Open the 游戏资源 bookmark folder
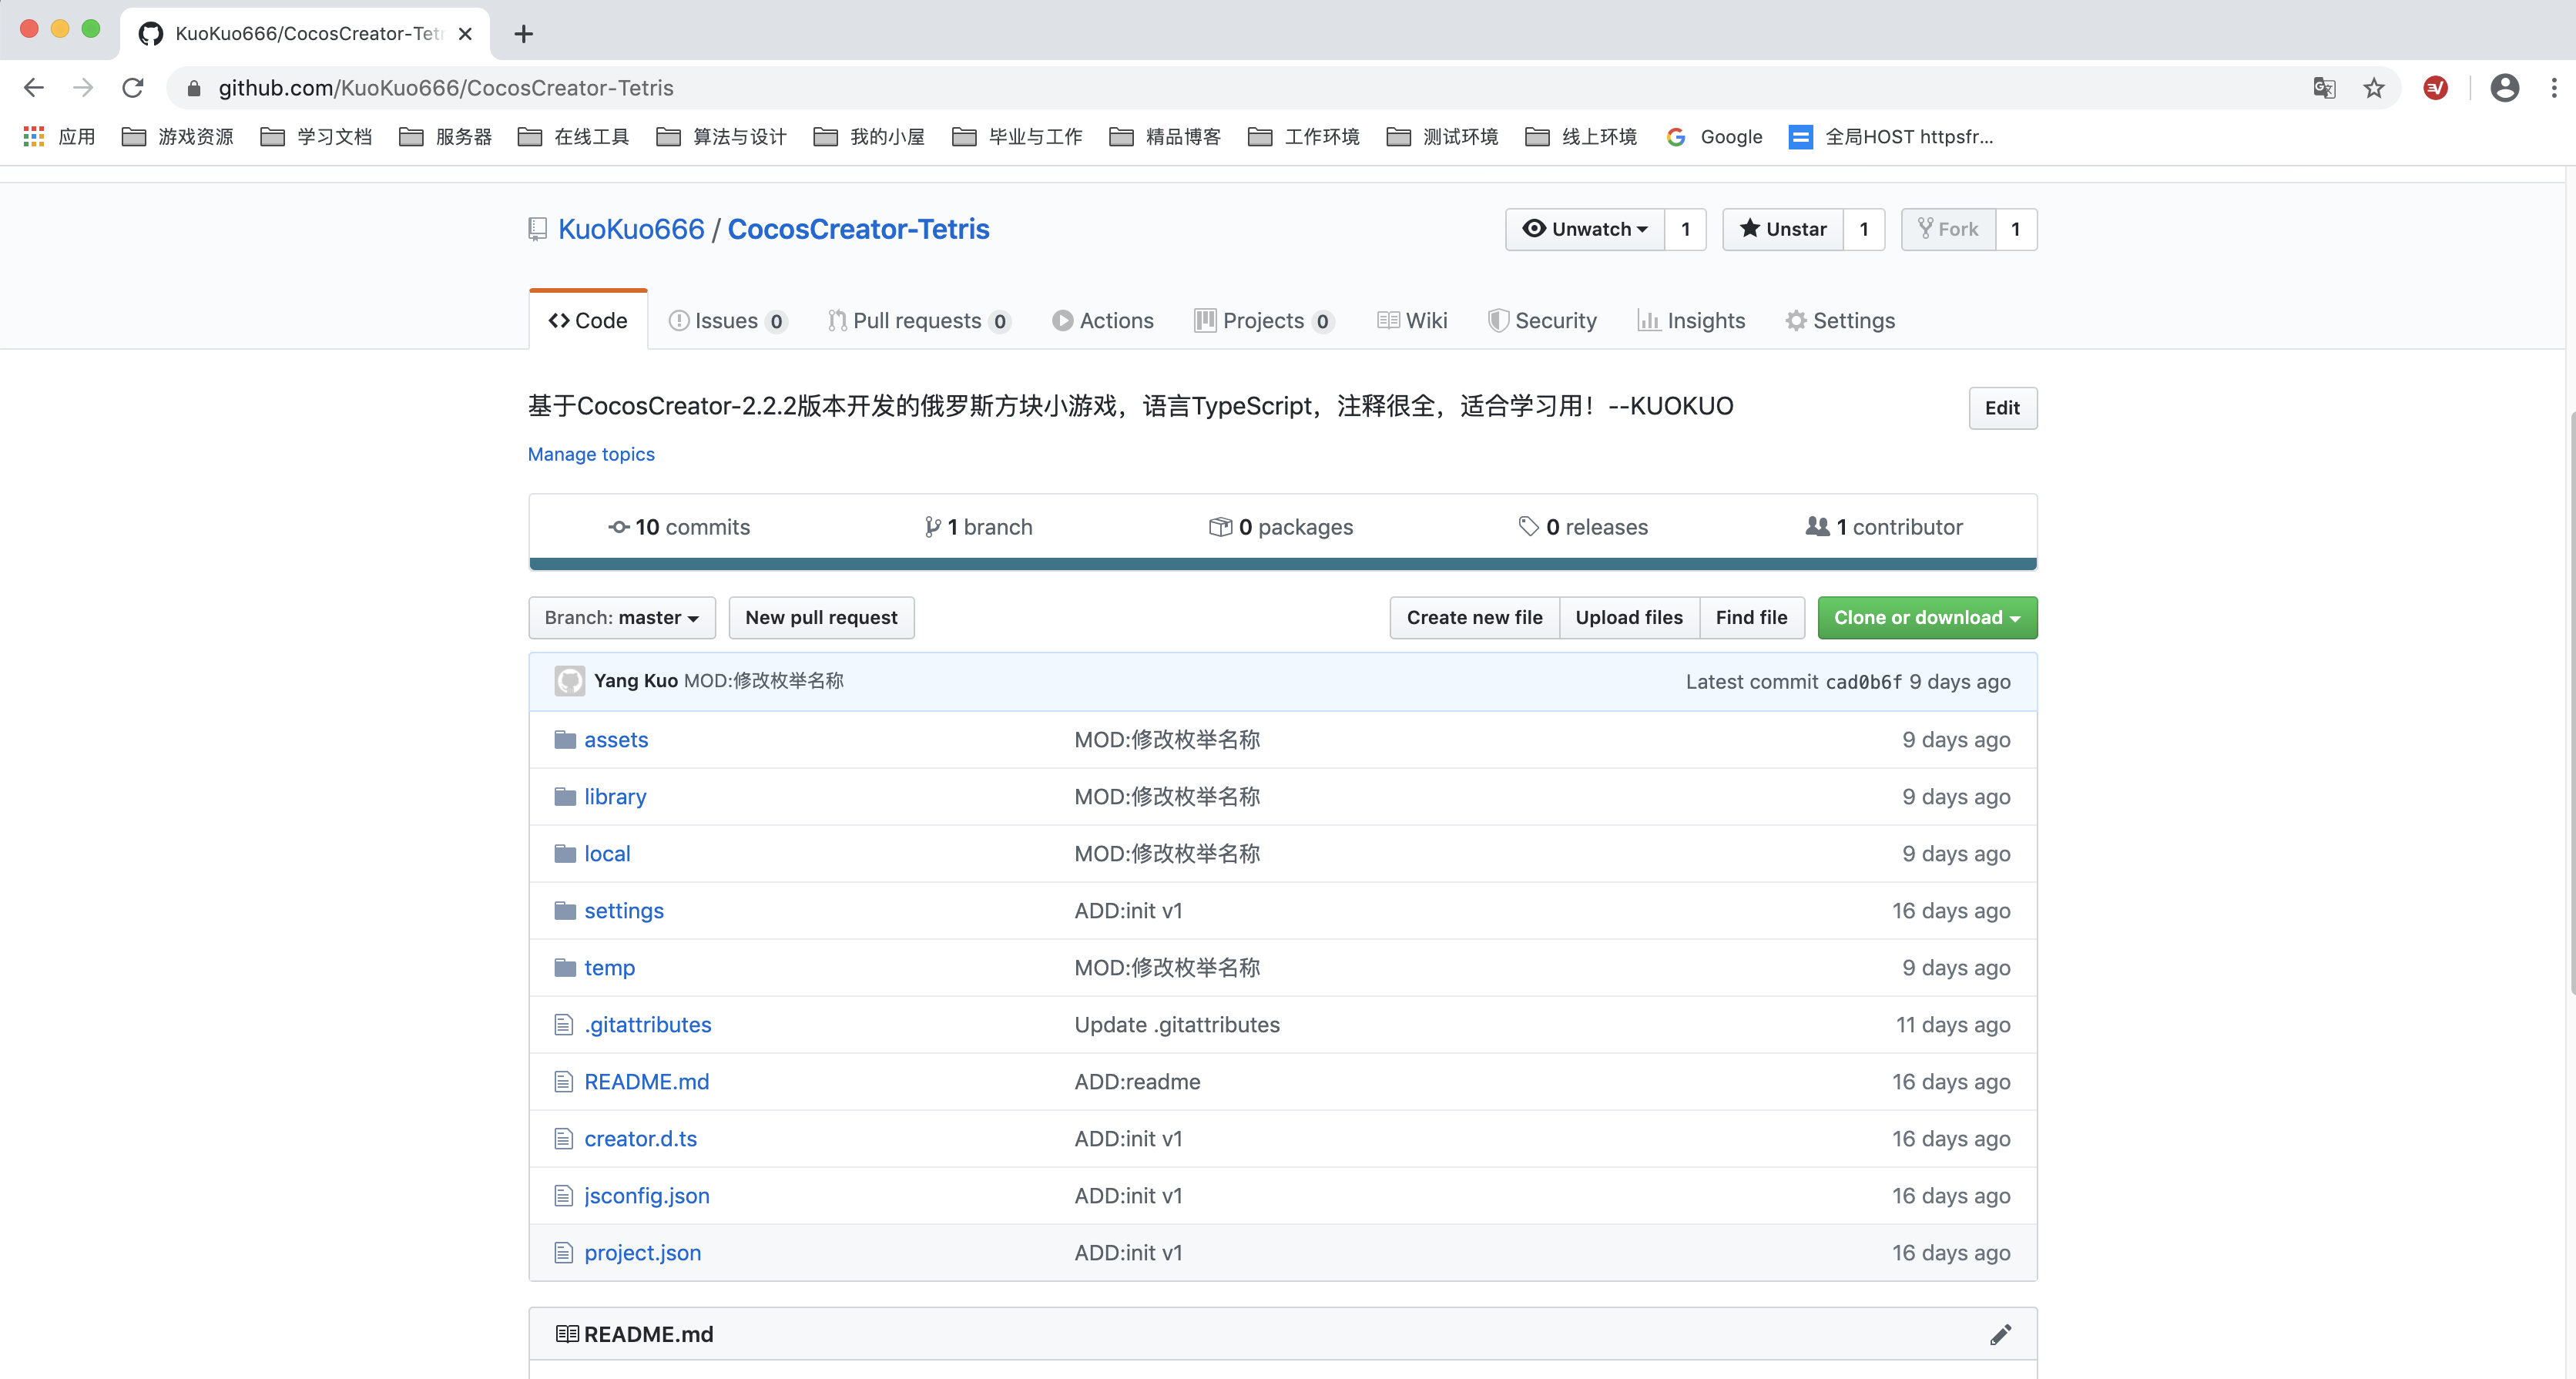2576x1379 pixels. (178, 137)
